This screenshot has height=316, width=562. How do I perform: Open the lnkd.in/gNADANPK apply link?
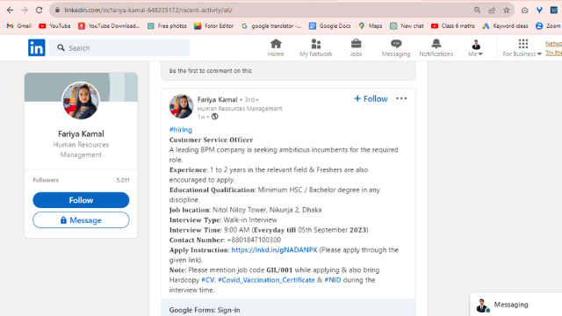(x=274, y=249)
